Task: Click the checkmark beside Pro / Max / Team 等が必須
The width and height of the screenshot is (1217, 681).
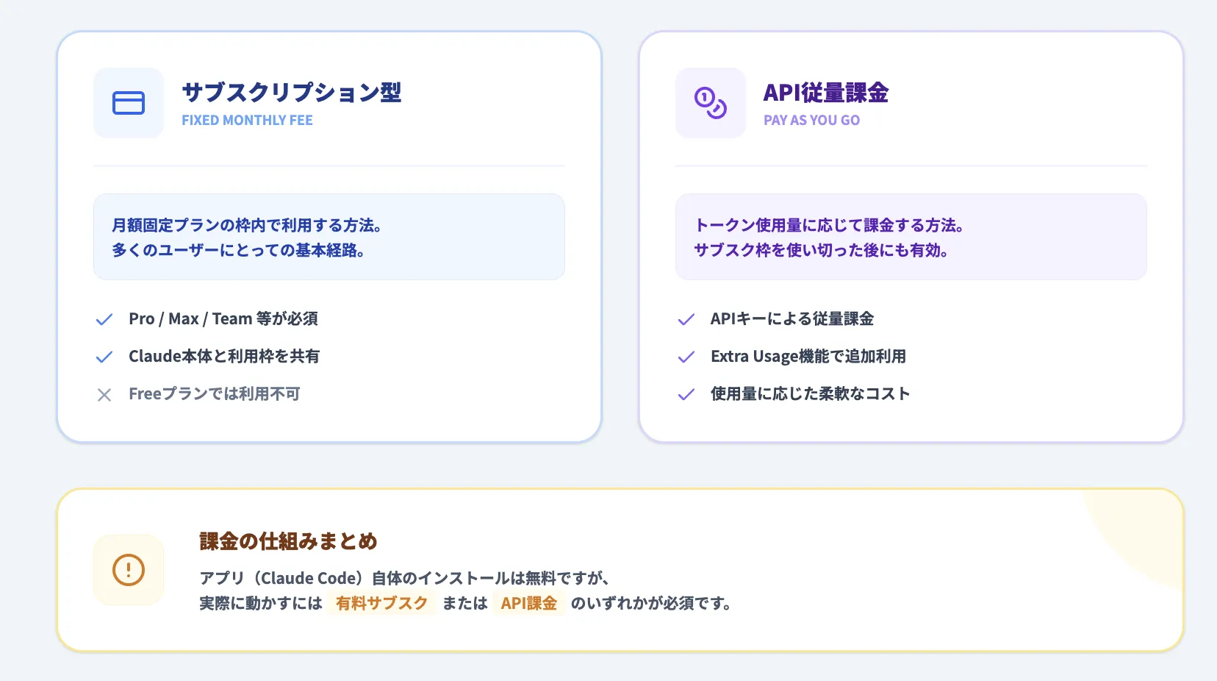Action: tap(104, 319)
